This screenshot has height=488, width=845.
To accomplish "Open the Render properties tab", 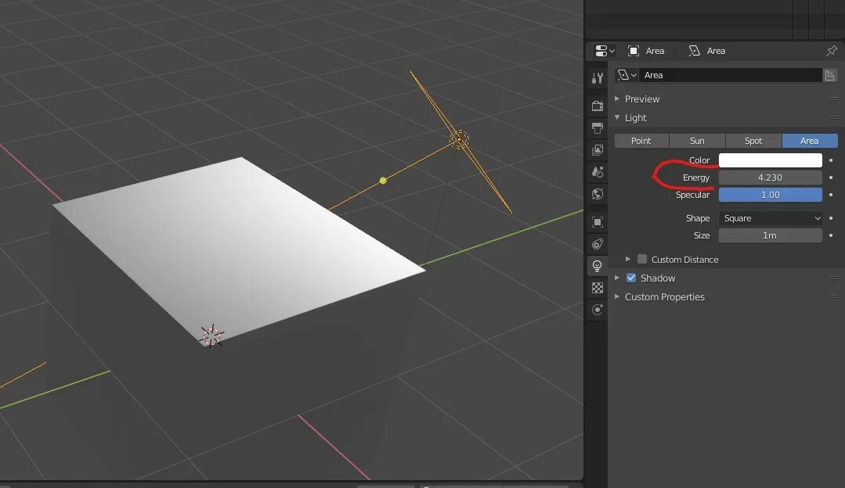I will point(597,106).
